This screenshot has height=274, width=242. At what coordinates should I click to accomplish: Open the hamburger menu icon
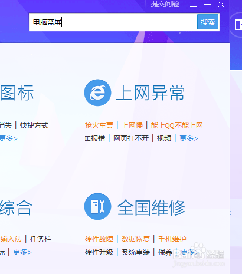[194, 4]
